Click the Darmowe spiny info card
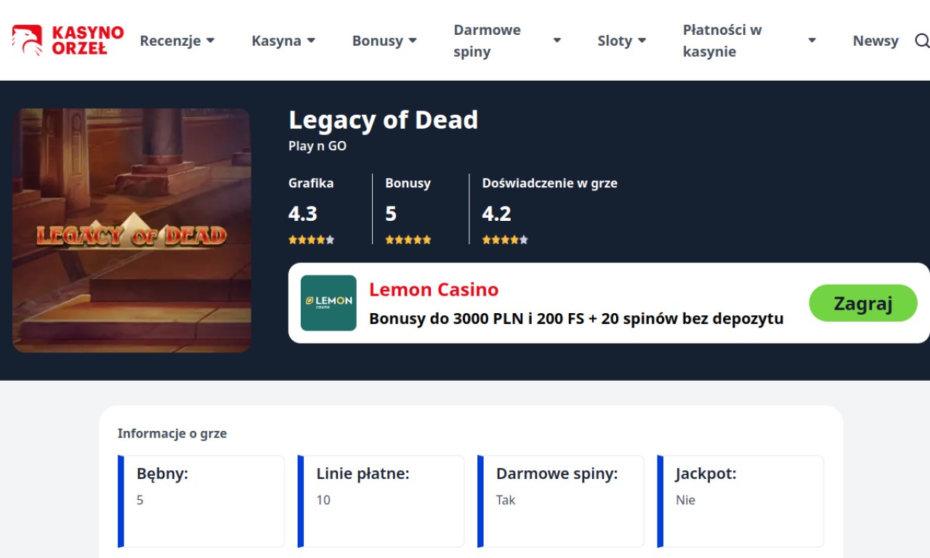 561,501
